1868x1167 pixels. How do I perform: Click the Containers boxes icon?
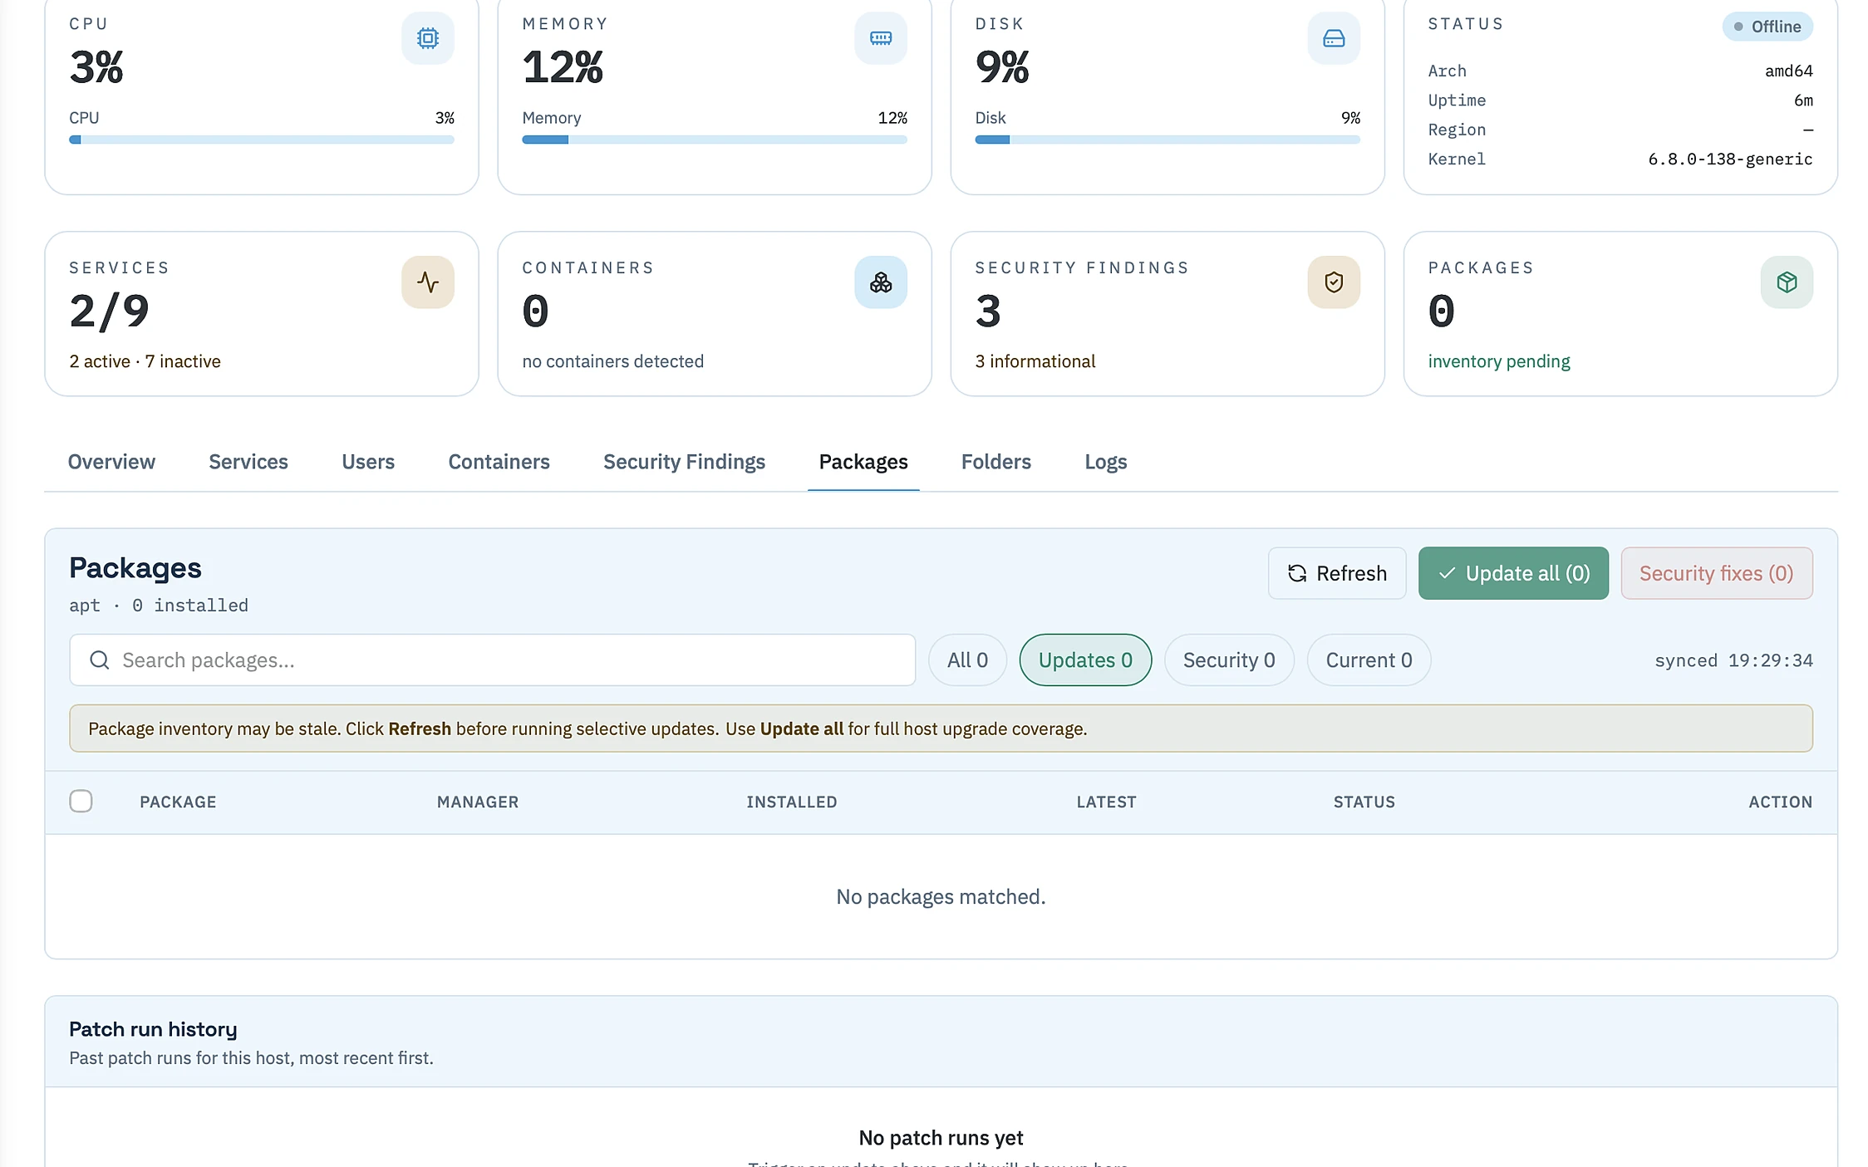coord(881,282)
